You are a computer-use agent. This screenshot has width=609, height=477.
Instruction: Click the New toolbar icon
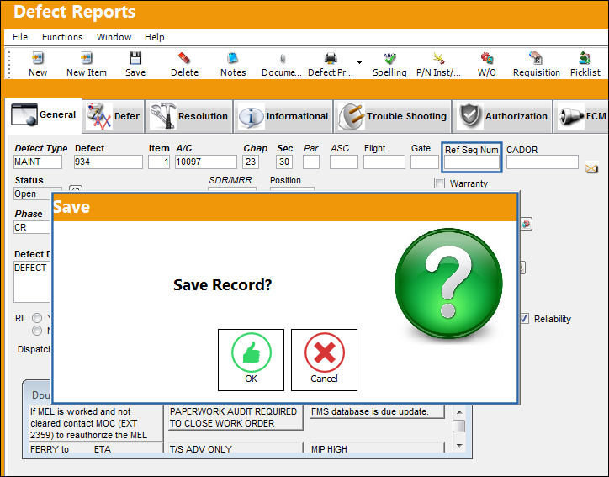(x=38, y=64)
